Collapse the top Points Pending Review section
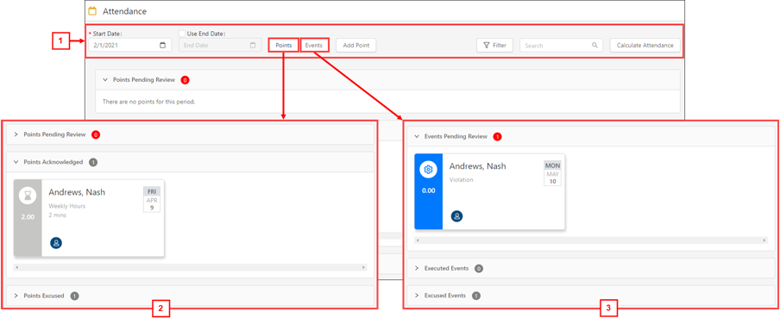 pyautogui.click(x=105, y=79)
